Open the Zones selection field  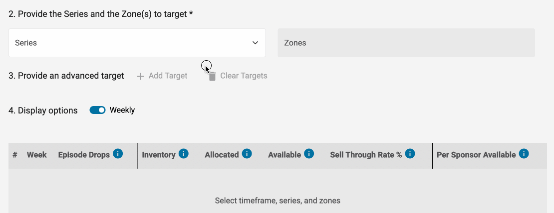pos(406,43)
